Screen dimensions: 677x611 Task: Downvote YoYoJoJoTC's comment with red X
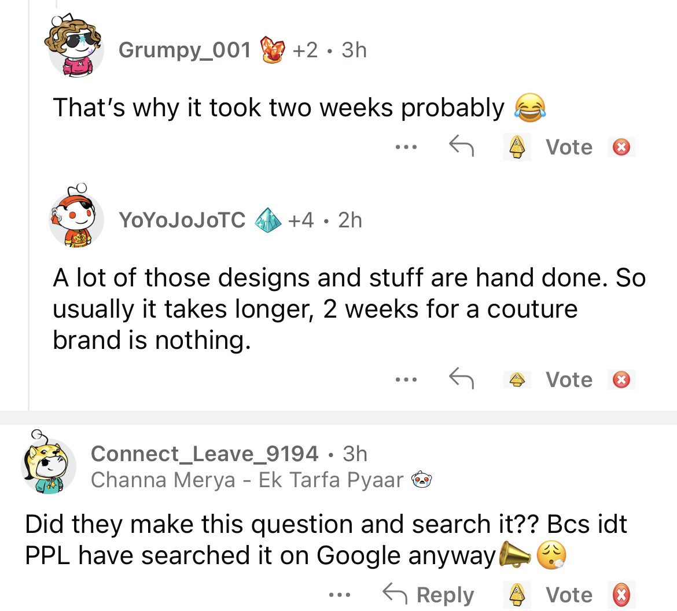pyautogui.click(x=621, y=380)
